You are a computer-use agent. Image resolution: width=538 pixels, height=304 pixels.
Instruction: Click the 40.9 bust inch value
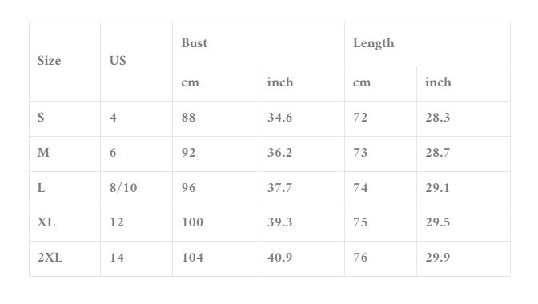click(x=279, y=258)
